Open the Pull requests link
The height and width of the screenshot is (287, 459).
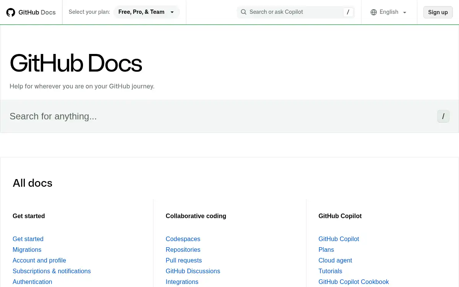point(184,260)
